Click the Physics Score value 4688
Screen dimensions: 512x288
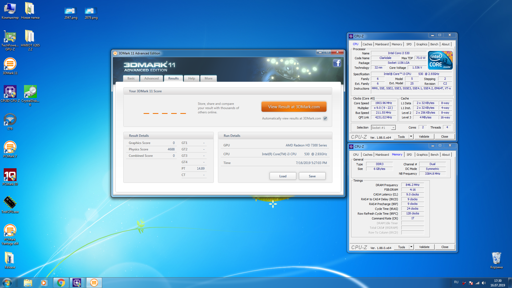point(171,149)
